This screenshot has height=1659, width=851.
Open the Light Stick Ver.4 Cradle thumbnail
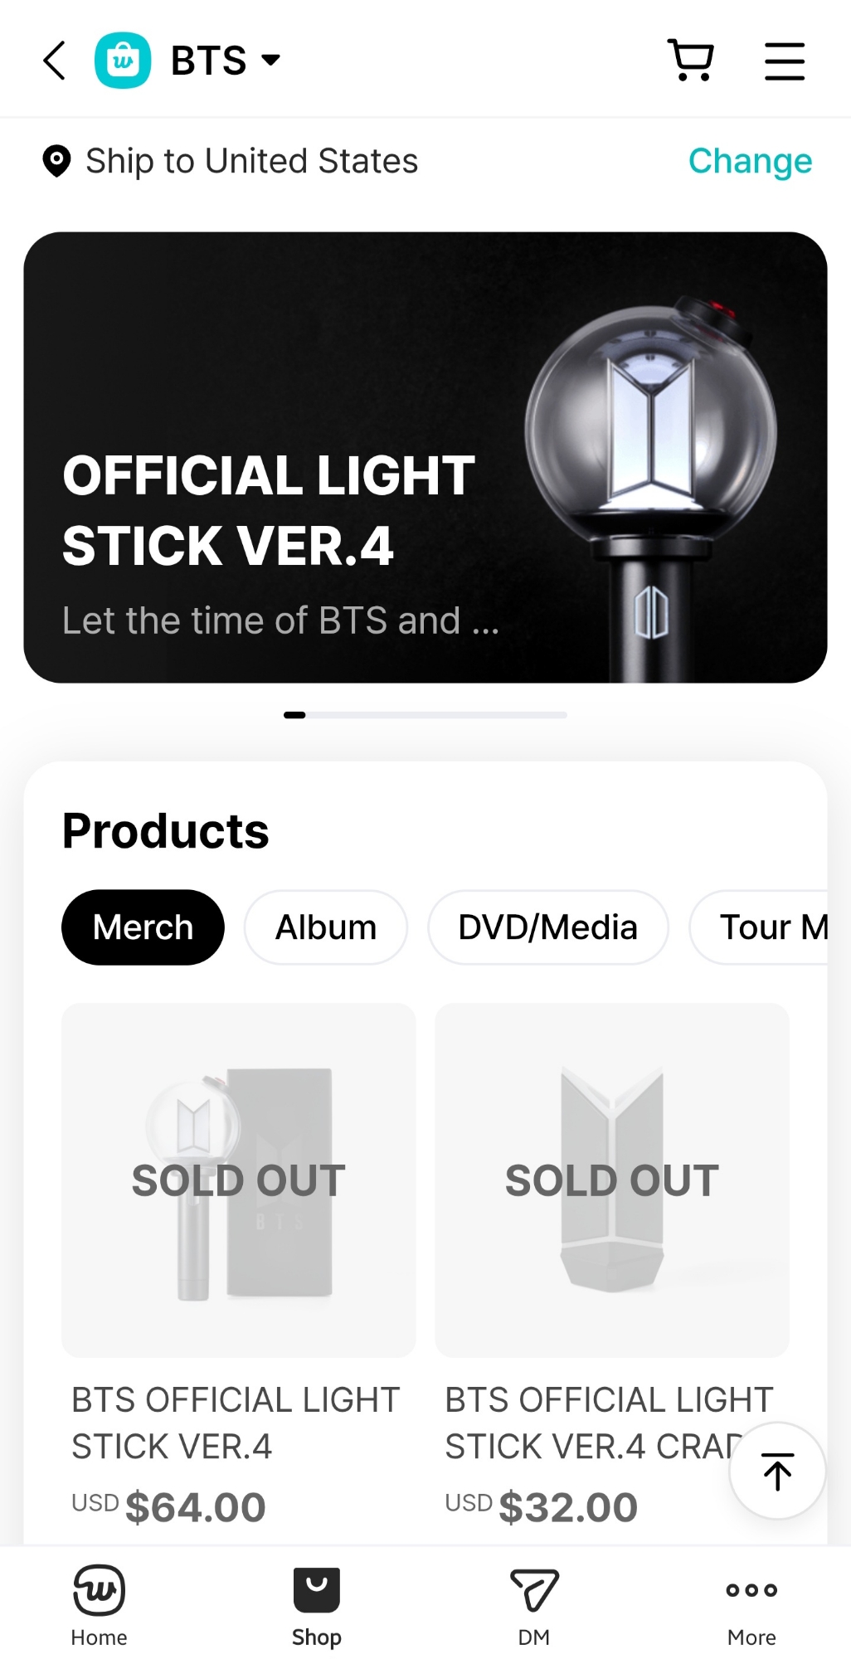(x=612, y=1180)
